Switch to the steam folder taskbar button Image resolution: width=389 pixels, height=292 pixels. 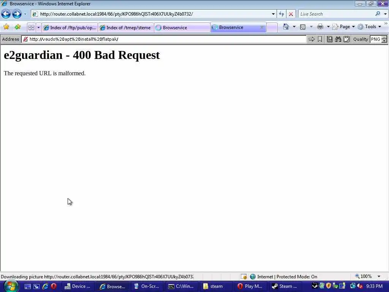(x=216, y=286)
